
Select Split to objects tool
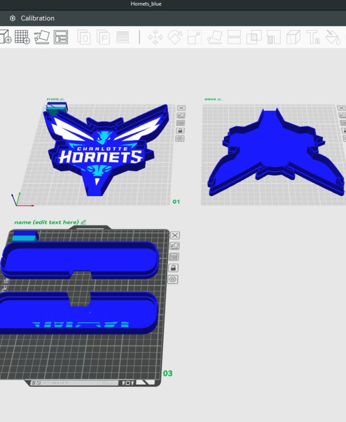[x=84, y=37]
